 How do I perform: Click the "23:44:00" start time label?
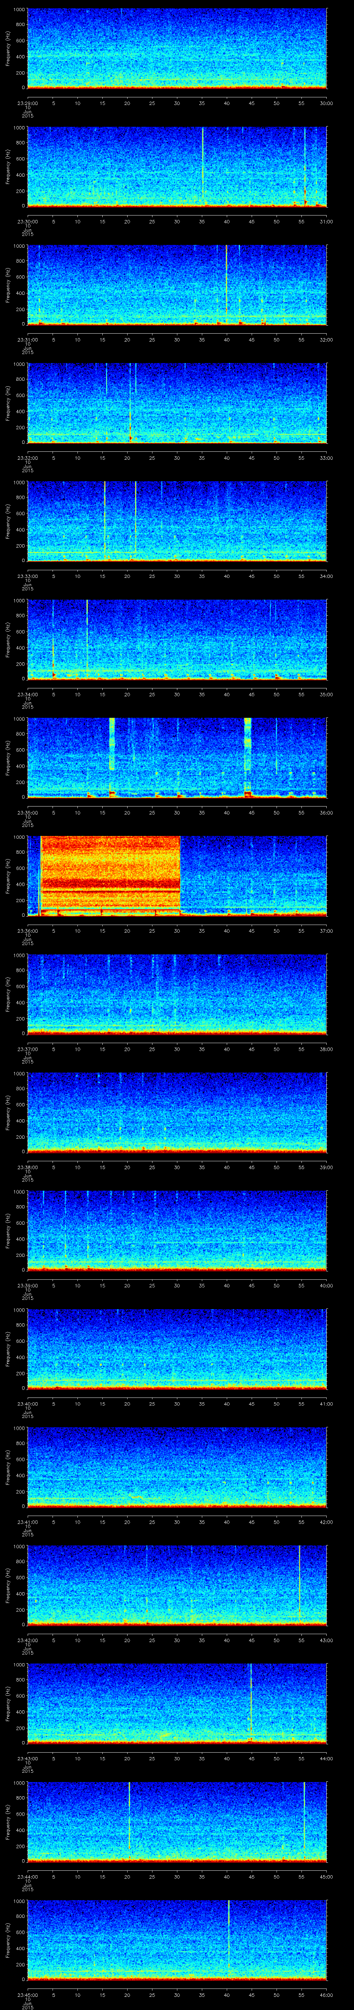pyautogui.click(x=27, y=1877)
